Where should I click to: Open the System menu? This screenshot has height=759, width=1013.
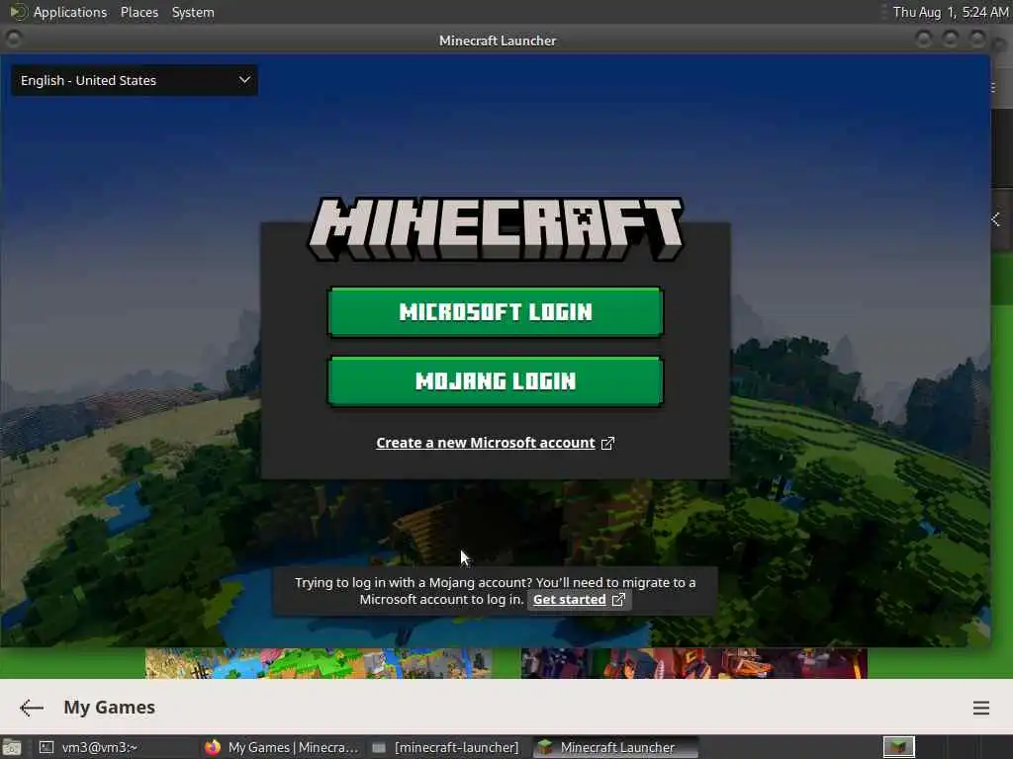(193, 12)
